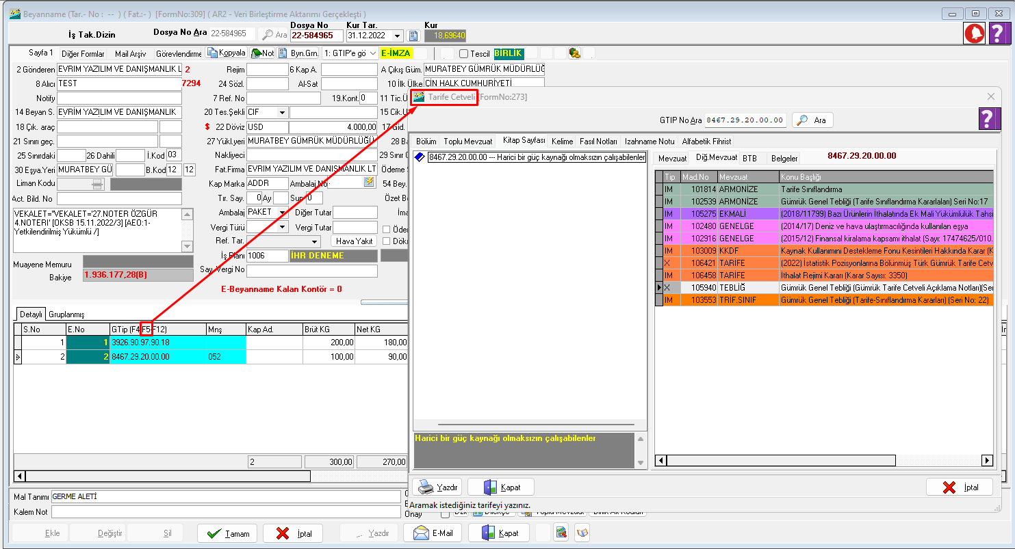Open the 1: GTIP'e gö dropdown
1015x549 pixels.
(373, 53)
